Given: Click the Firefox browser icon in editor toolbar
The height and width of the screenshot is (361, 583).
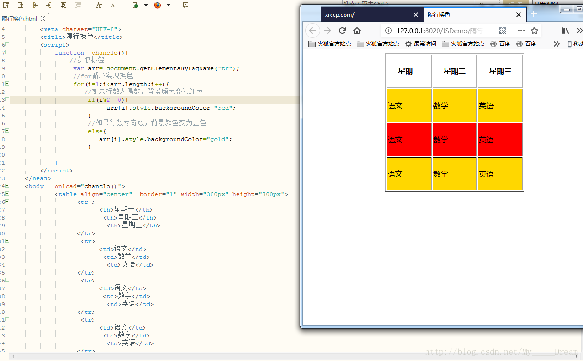Looking at the screenshot, I should coord(157,5).
